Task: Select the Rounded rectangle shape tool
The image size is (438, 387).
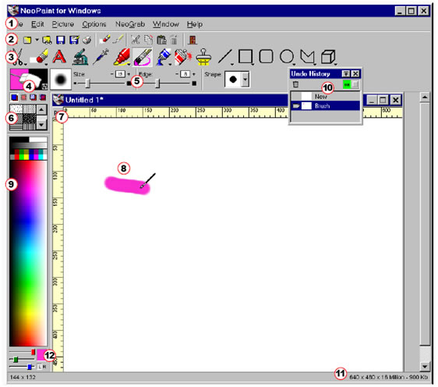Action: click(266, 56)
